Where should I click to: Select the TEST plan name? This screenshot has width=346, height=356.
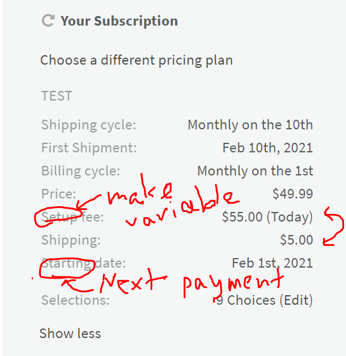click(57, 96)
